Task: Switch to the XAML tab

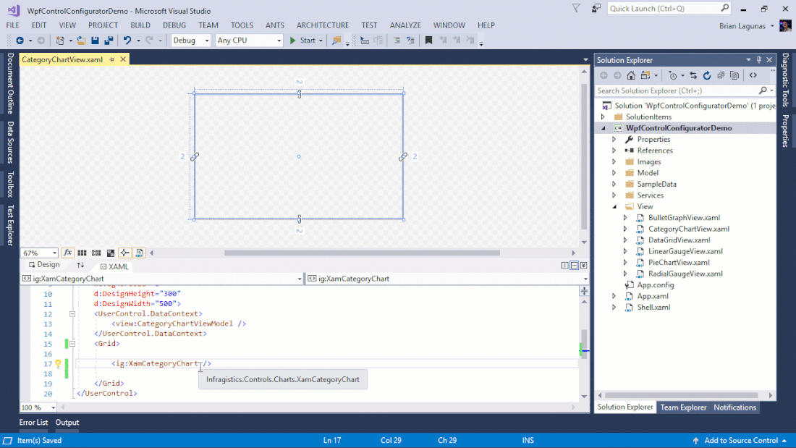Action: click(114, 266)
